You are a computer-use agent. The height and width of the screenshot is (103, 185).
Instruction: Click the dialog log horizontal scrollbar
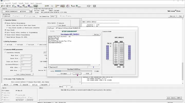(74, 65)
